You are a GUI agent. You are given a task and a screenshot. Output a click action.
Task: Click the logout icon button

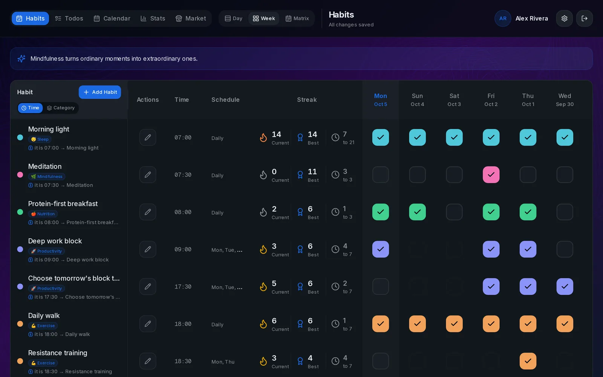tap(585, 18)
